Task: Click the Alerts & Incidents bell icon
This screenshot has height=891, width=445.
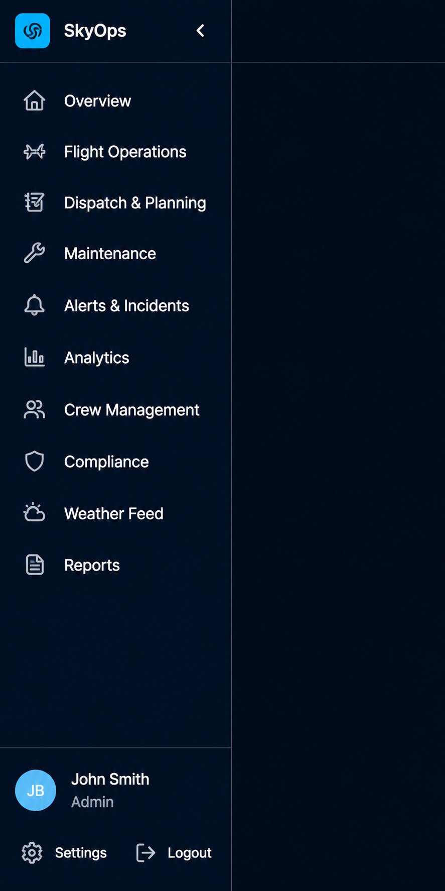Action: (35, 305)
